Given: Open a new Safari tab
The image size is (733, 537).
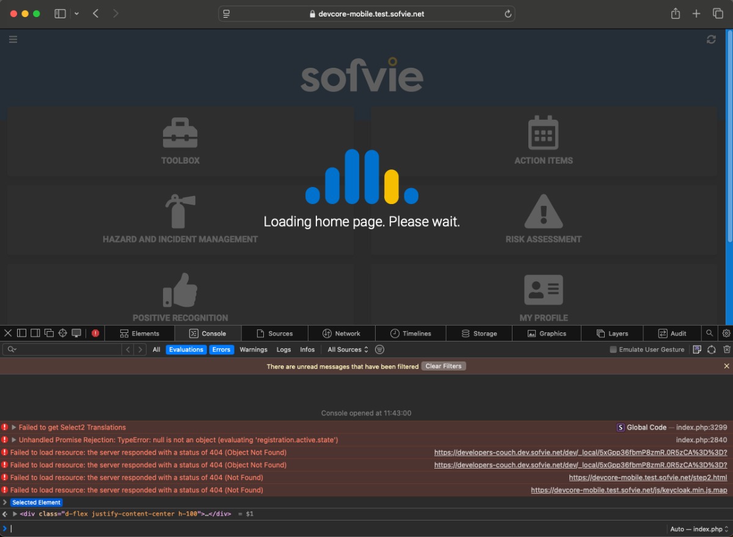Looking at the screenshot, I should (696, 13).
